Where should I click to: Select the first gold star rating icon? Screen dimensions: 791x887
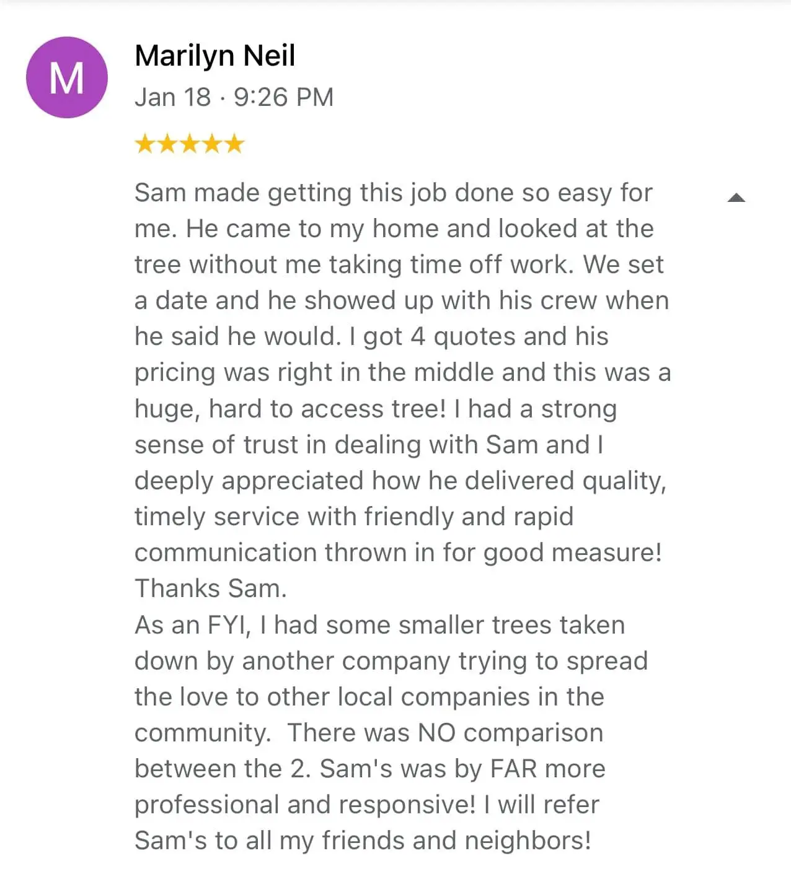pos(146,144)
